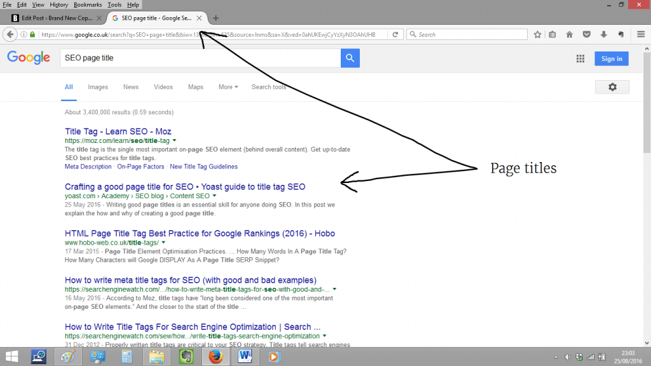The image size is (651, 366).
Task: Open the Firefox hamburger menu
Action: point(641,34)
